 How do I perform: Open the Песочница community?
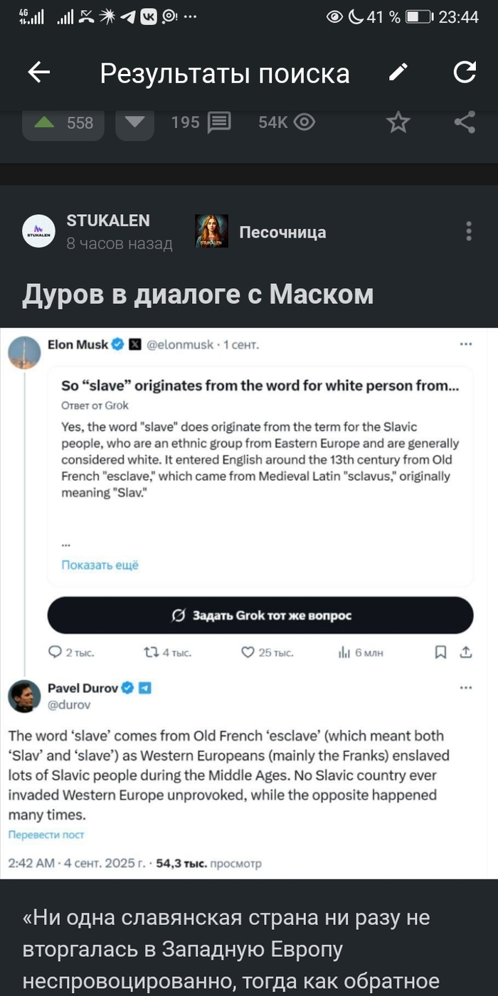tap(282, 232)
